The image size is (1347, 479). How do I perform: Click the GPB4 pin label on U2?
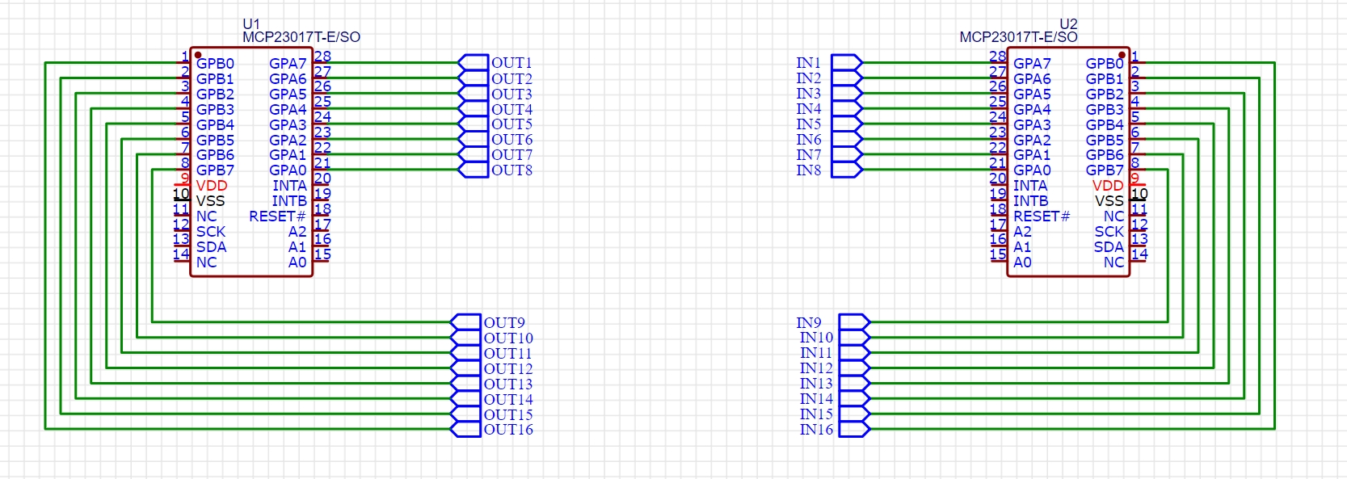(x=1105, y=124)
